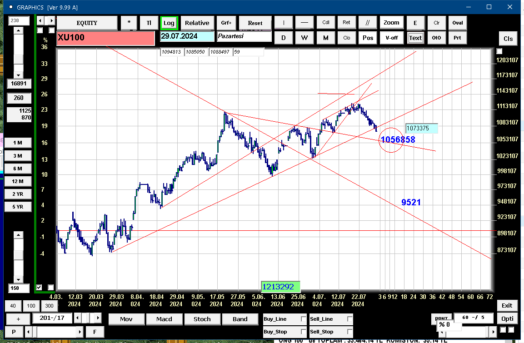Image resolution: width=524 pixels, height=343 pixels.
Task: Open the Tl trendline tool
Action: [149, 23]
